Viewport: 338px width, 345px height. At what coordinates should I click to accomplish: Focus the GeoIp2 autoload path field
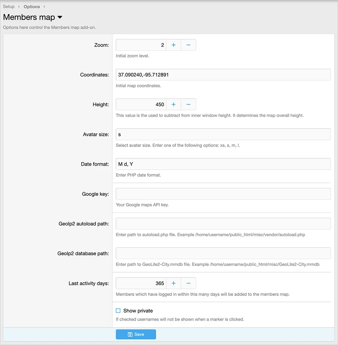[223, 224]
